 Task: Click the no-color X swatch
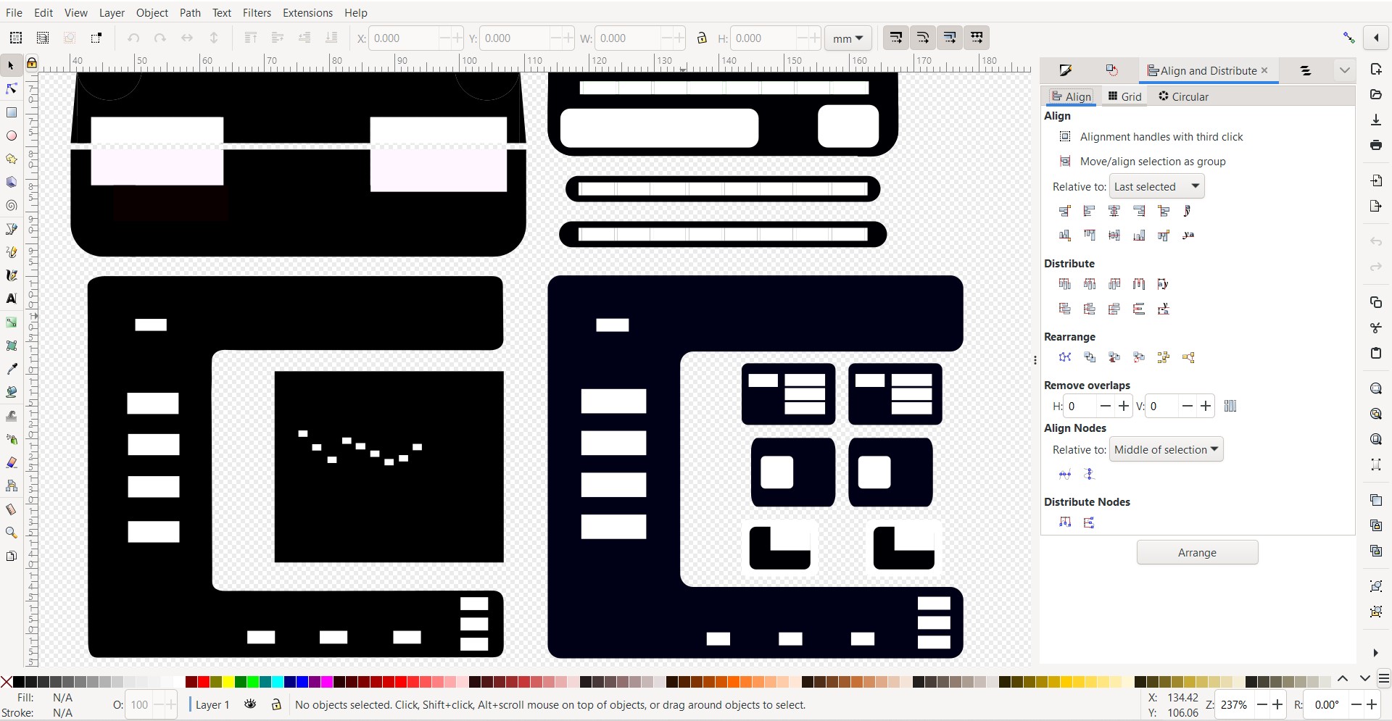7,681
